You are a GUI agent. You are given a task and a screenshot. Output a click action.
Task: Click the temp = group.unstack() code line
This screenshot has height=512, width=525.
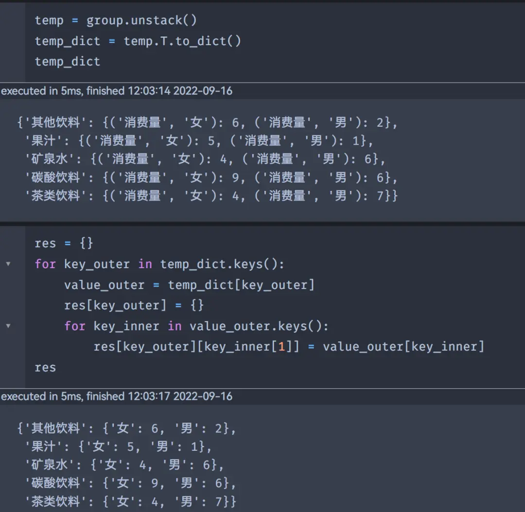pos(116,20)
